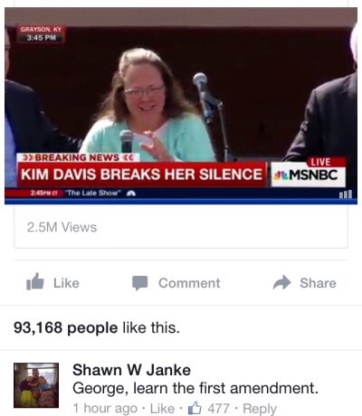362x416 pixels.
Task: Click the thumbs-up icon beside Like
Action: (34, 282)
